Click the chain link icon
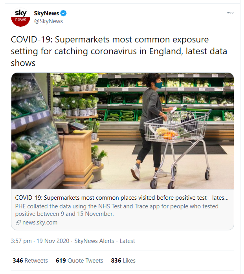The width and height of the screenshot is (244, 274). (x=18, y=223)
